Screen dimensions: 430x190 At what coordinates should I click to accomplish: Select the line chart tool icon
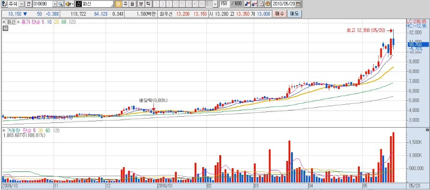(255, 4)
